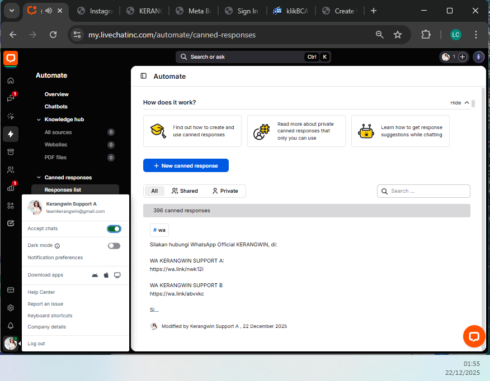Select the Private filter tab
Viewport: 490px width, 381px height.
click(225, 191)
